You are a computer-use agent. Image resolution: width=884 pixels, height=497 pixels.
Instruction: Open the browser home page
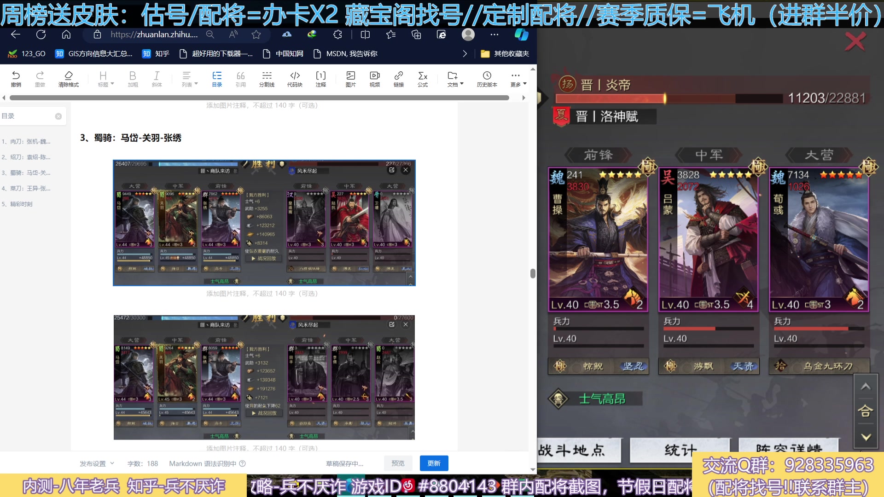[66, 35]
